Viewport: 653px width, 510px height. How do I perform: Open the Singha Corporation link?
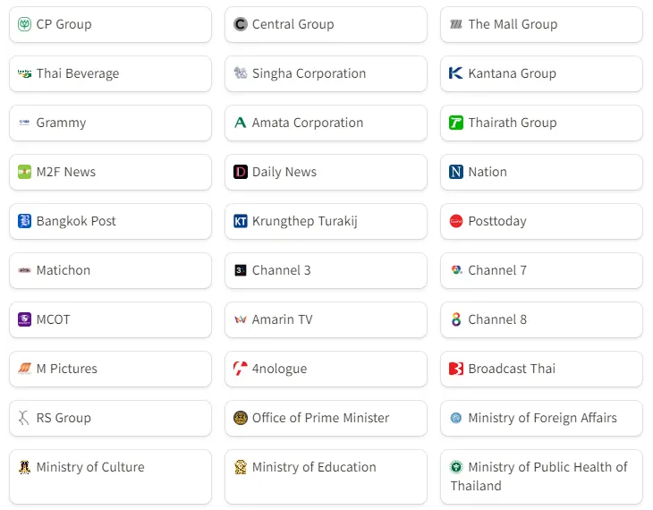point(309,73)
